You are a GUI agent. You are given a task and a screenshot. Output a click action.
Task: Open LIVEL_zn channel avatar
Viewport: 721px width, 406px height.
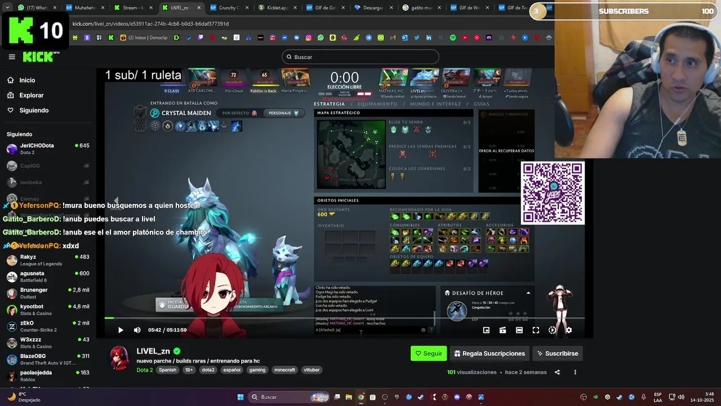point(119,359)
